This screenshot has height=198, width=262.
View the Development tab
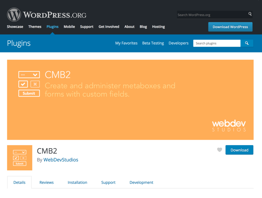(141, 182)
